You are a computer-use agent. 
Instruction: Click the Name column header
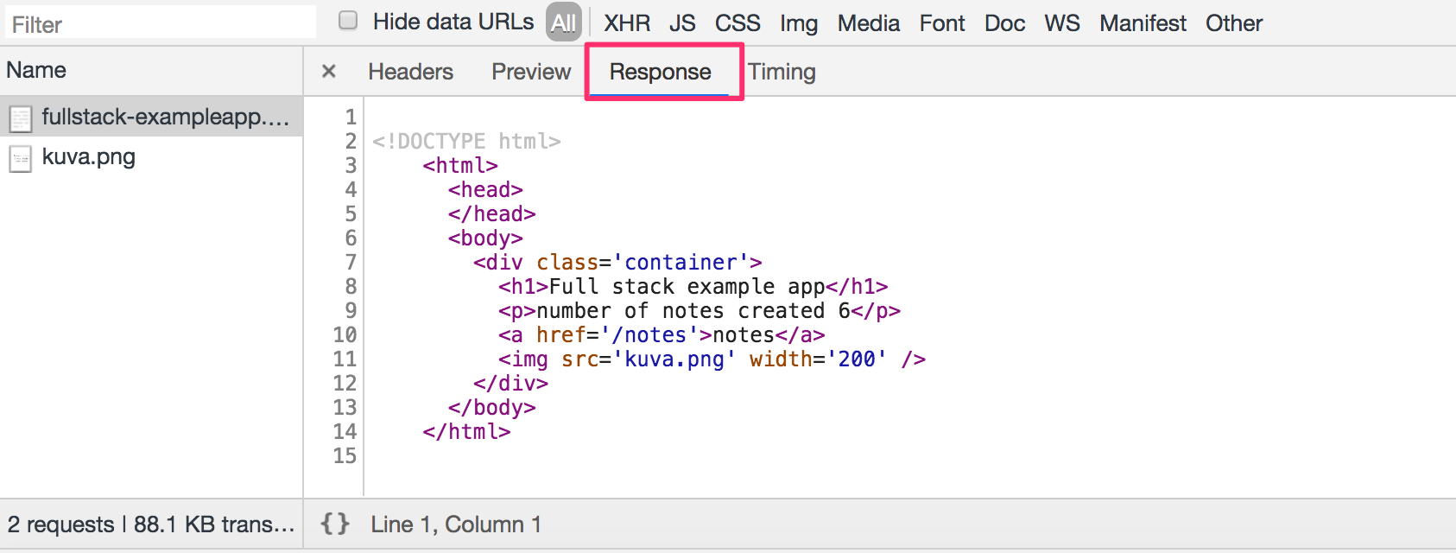[x=36, y=70]
